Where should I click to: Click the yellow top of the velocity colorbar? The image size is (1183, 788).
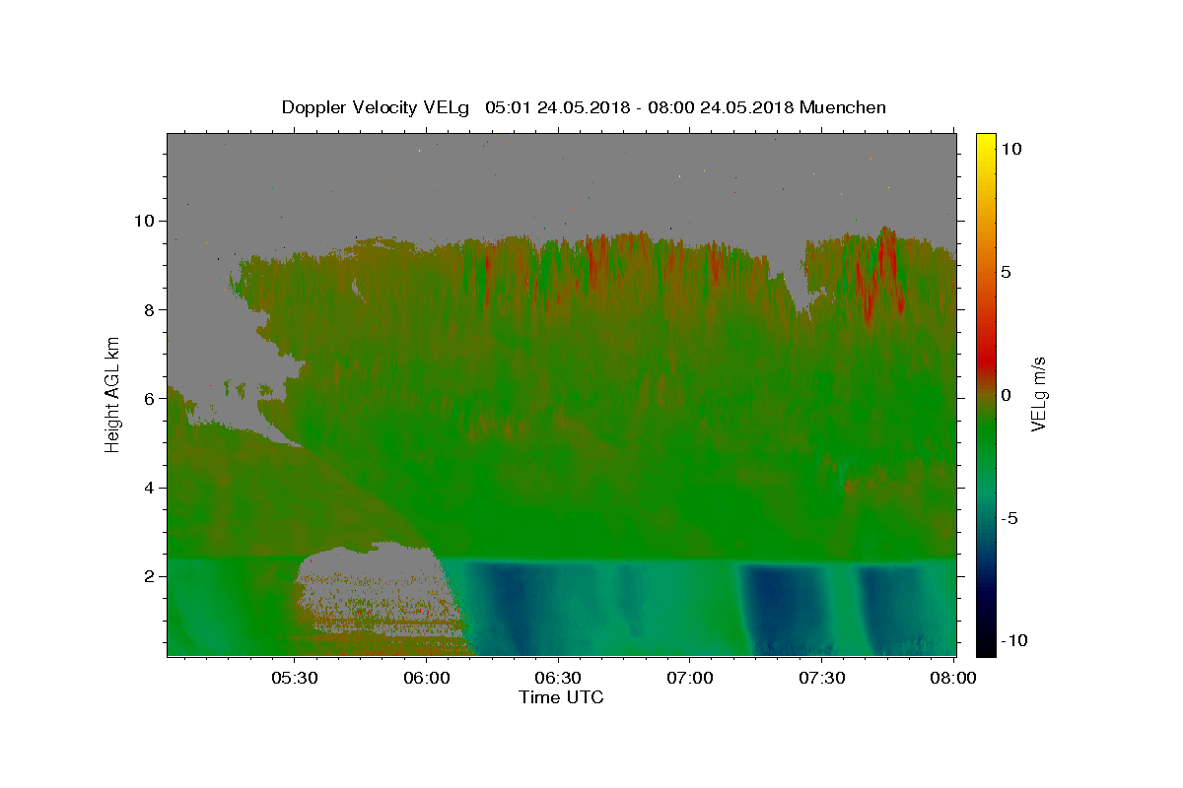[986, 143]
